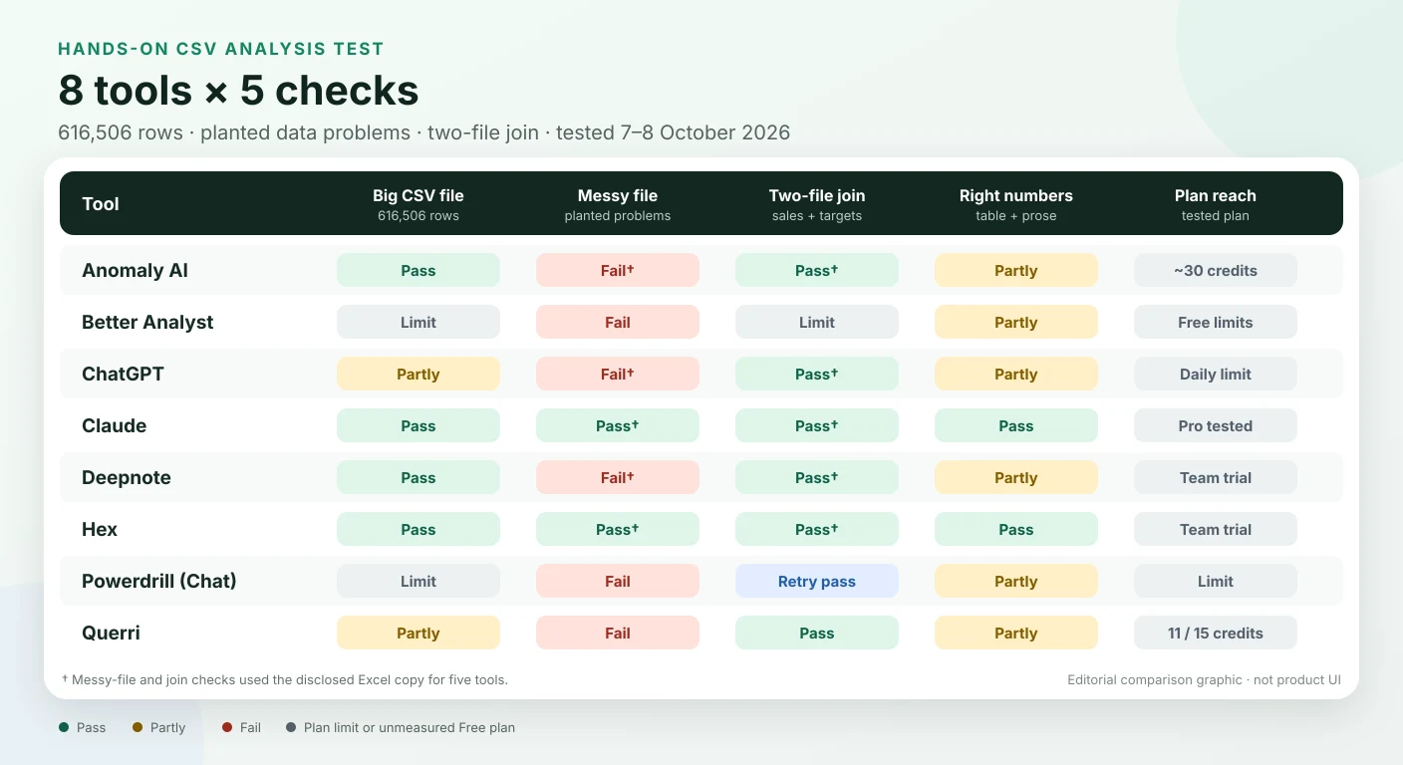Select the "Claude" row label
The height and width of the screenshot is (765, 1403).
tap(114, 426)
